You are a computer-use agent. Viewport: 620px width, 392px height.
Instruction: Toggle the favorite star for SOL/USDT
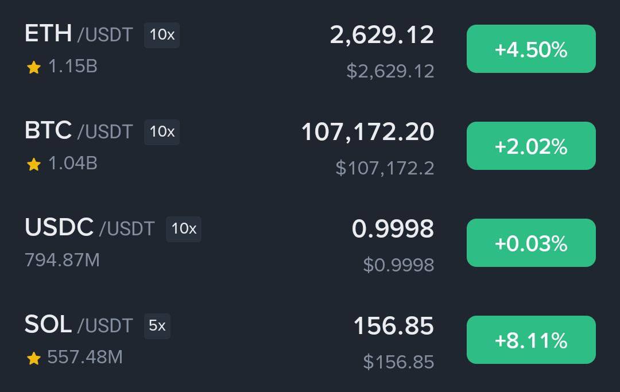[34, 358]
